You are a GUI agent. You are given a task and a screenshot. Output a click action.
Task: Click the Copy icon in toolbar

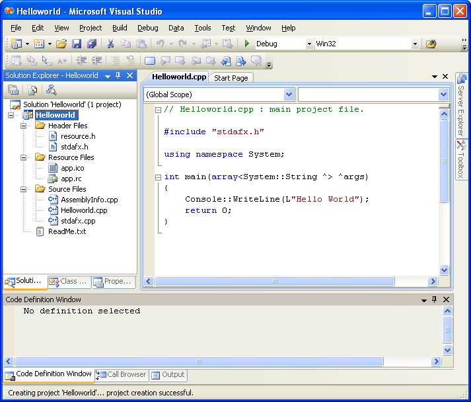[126, 44]
